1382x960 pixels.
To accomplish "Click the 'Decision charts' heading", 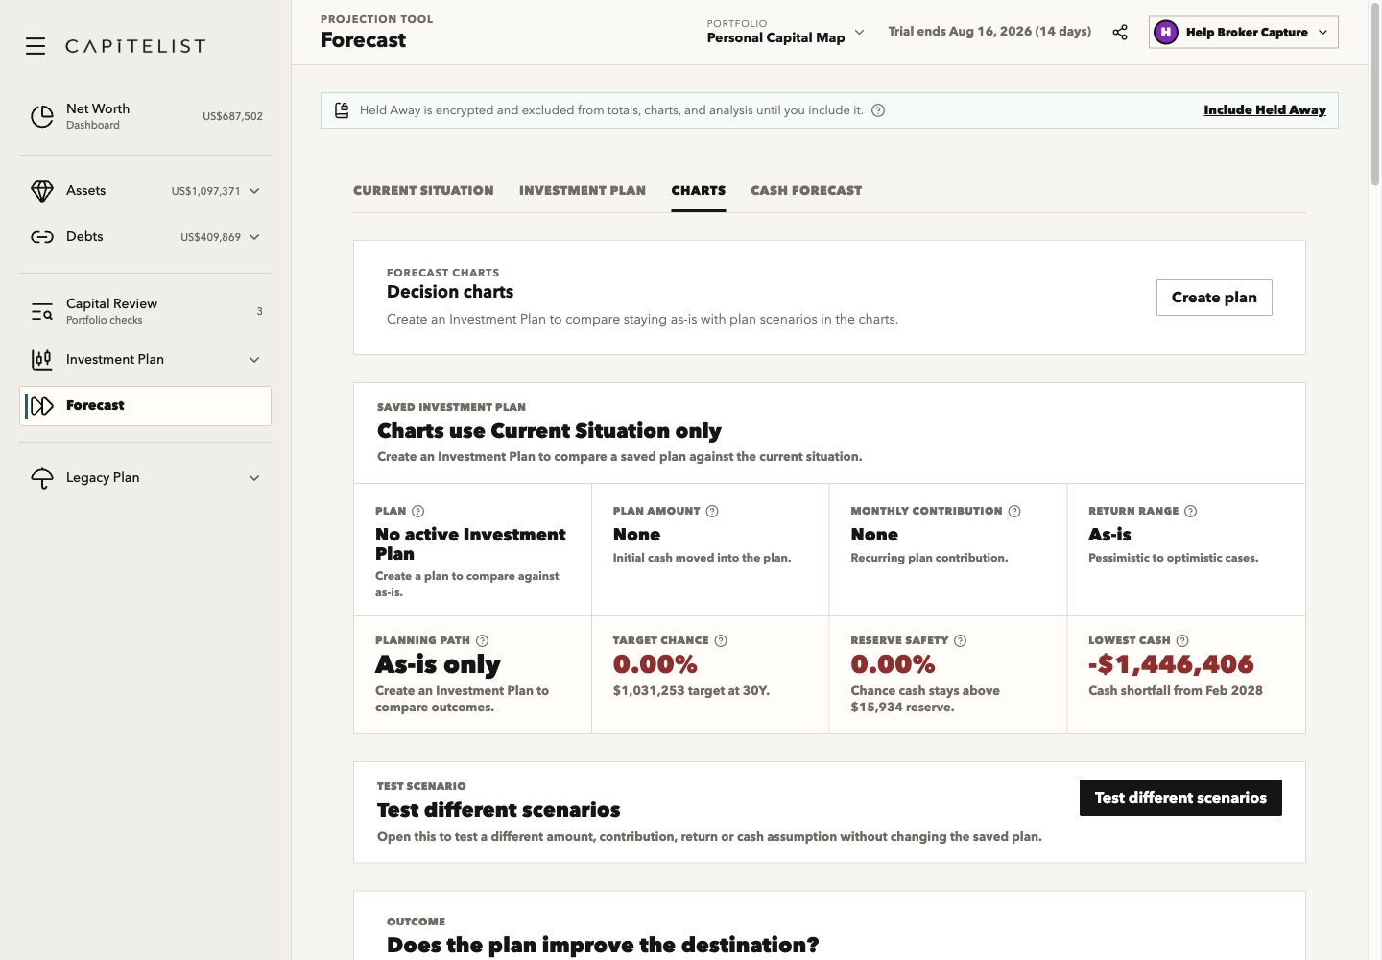I will [450, 292].
